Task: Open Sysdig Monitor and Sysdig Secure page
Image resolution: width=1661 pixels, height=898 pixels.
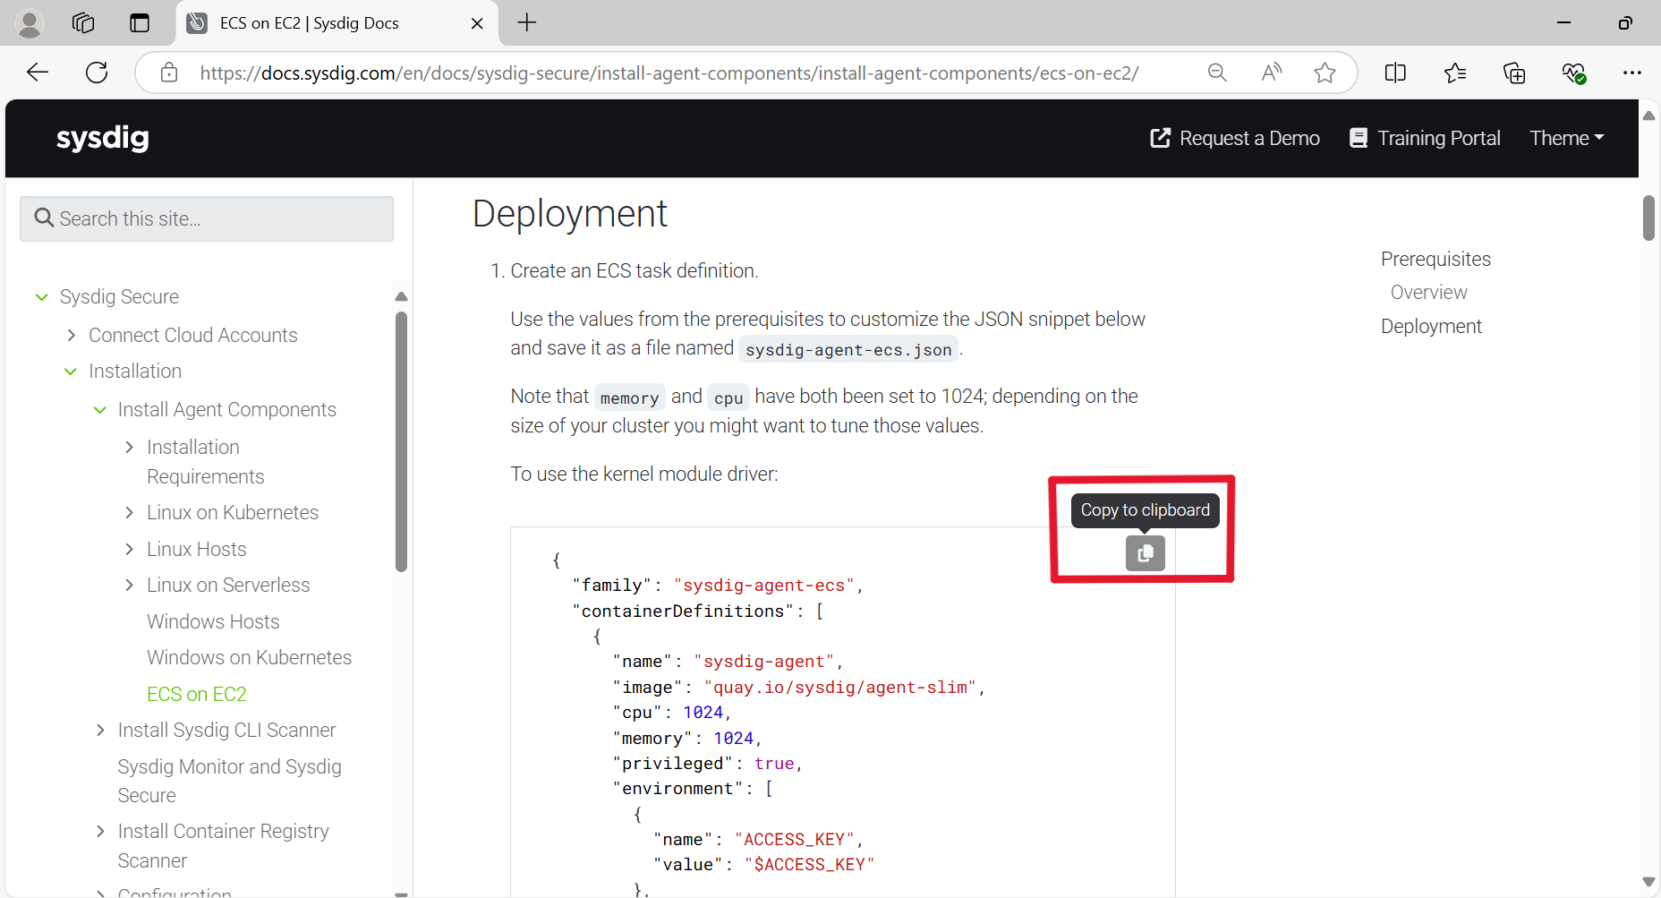Action: point(230,781)
